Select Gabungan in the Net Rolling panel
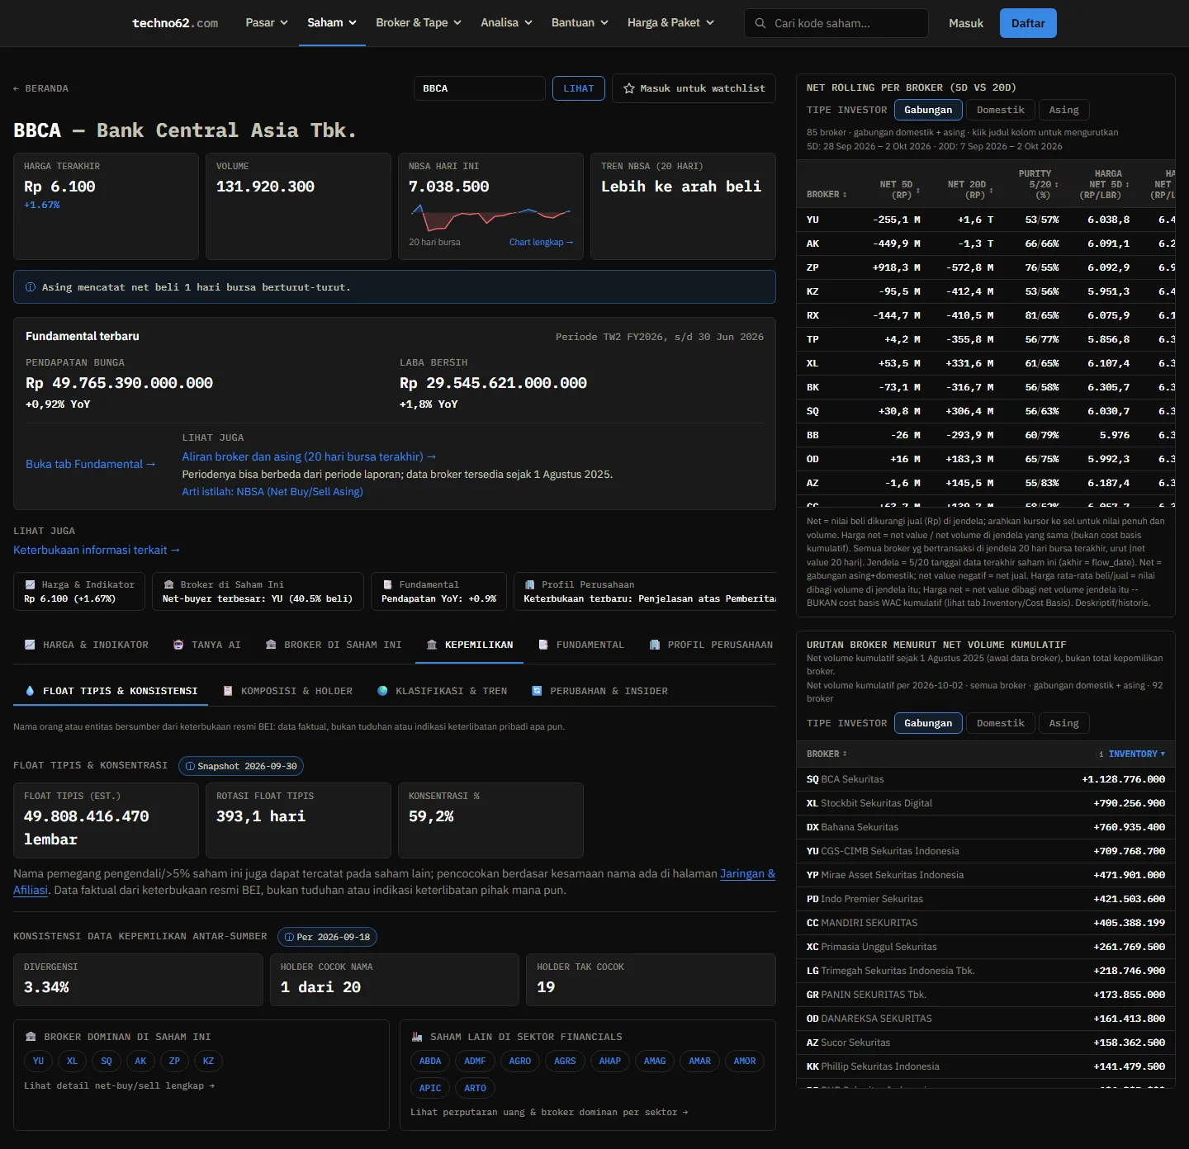The width and height of the screenshot is (1189, 1149). [x=928, y=110]
